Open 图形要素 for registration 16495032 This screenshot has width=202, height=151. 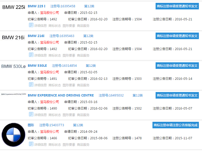pos(69,115)
